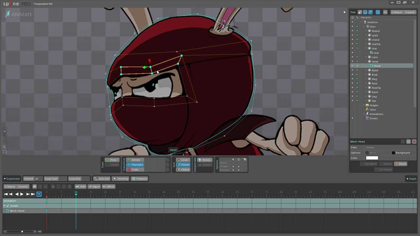Open the tree find/search icon
Image resolution: width=420 pixels, height=236 pixels.
coord(385,12)
